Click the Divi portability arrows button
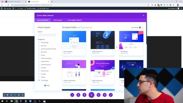The height and width of the screenshot is (103, 183). [x=111, y=95]
